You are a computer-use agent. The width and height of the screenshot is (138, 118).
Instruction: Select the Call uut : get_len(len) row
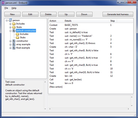point(91,80)
